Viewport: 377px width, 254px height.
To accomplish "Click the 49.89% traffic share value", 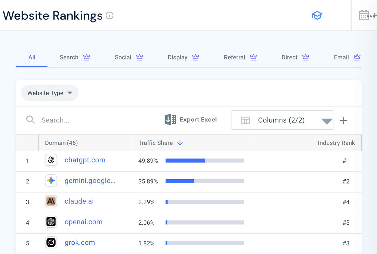I will point(148,161).
